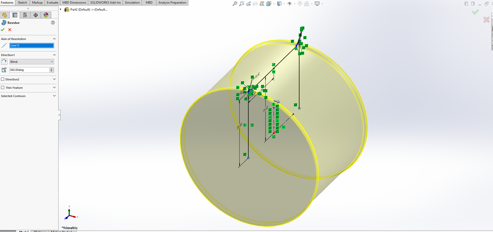Click the Hide/Show Items eye icon
This screenshot has width=493, height=232.
(x=289, y=4)
